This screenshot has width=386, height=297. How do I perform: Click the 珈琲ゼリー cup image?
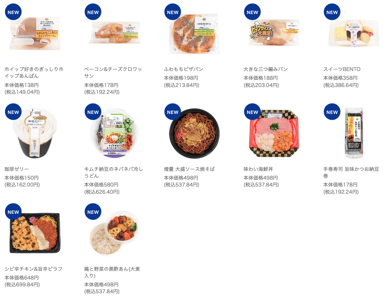[x=35, y=133]
